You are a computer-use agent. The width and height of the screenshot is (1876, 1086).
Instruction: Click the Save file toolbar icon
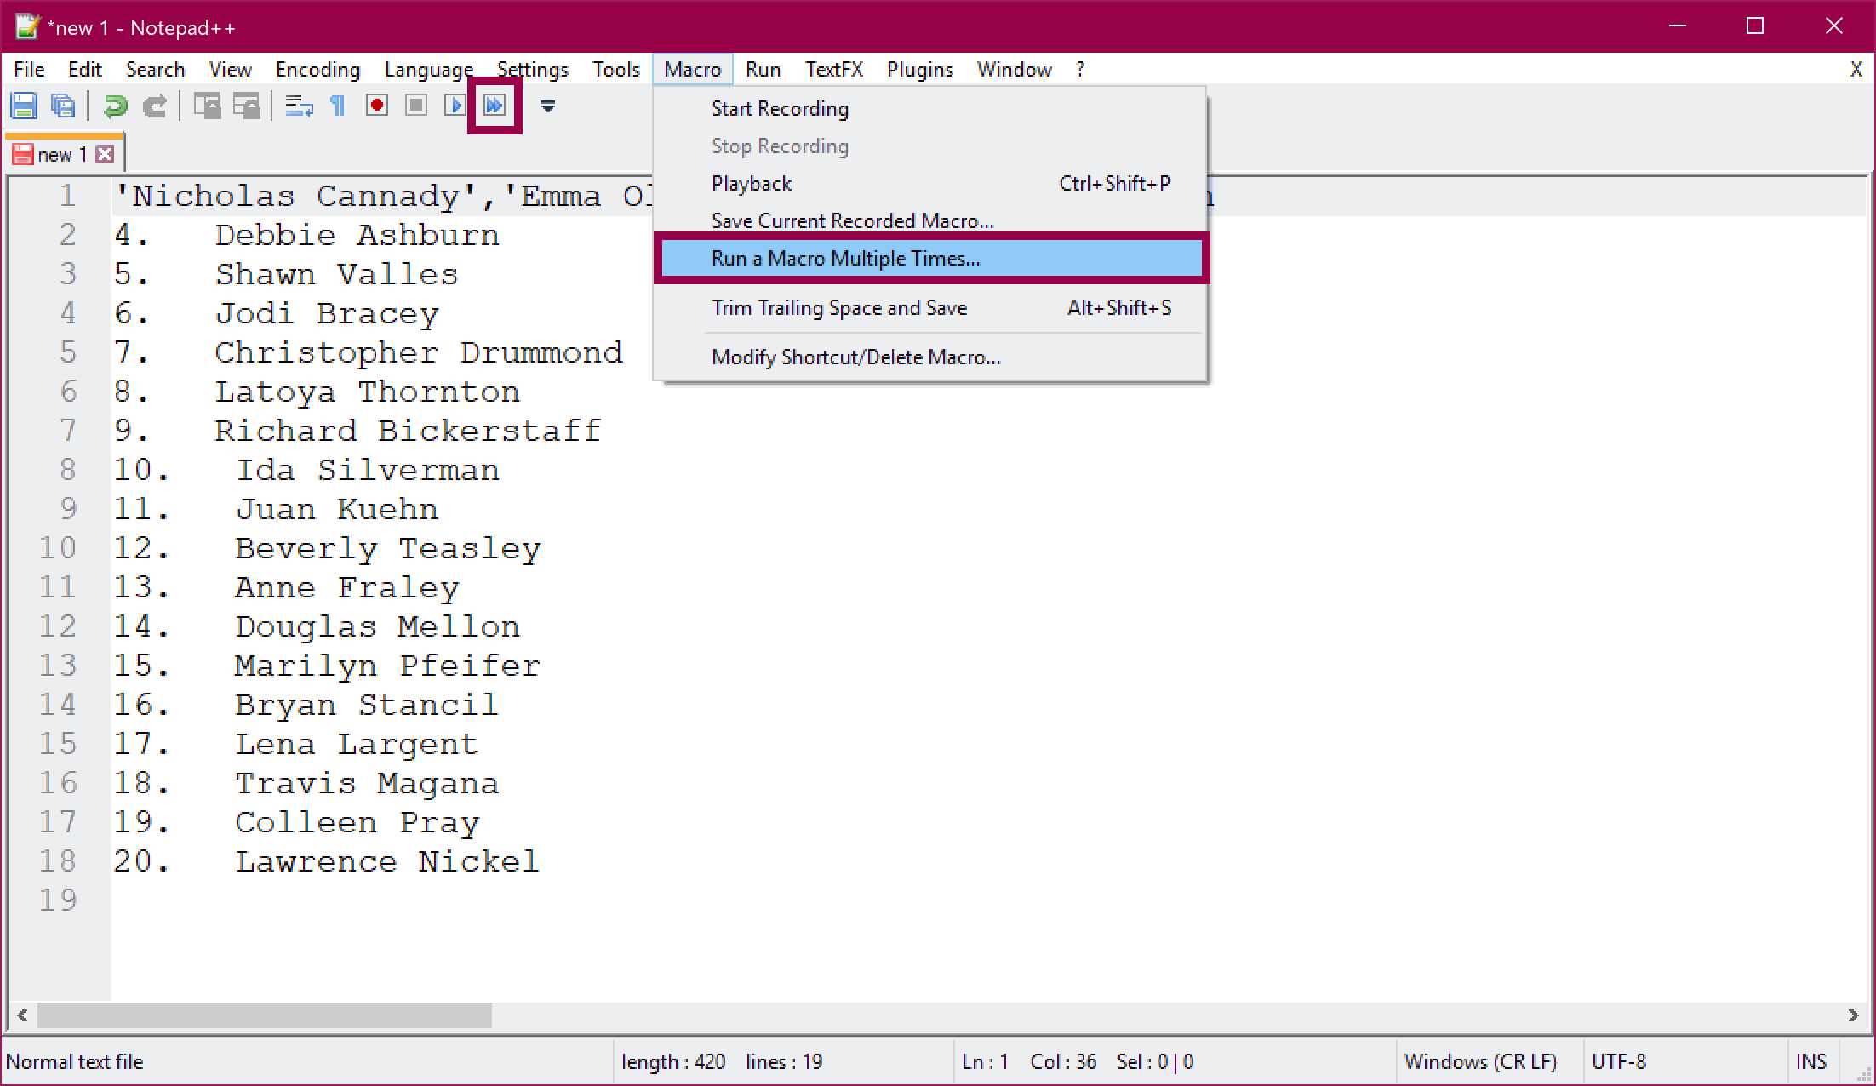click(x=24, y=106)
